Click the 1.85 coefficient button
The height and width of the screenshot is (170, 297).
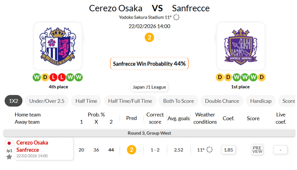pos(229,150)
